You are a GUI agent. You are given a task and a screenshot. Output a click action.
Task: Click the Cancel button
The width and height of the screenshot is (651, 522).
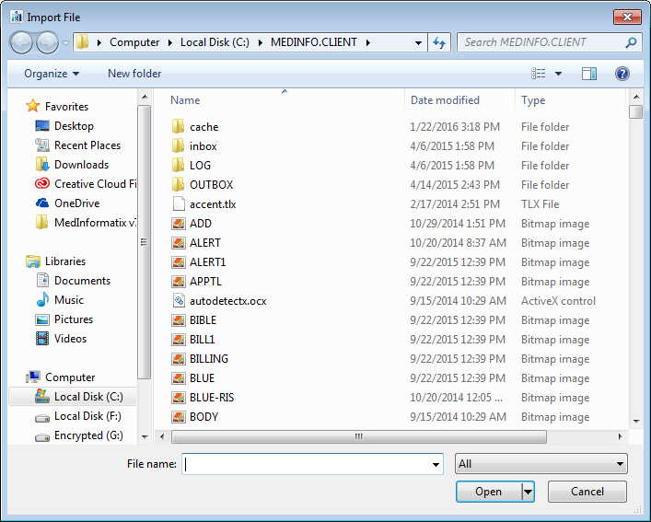pyautogui.click(x=587, y=492)
